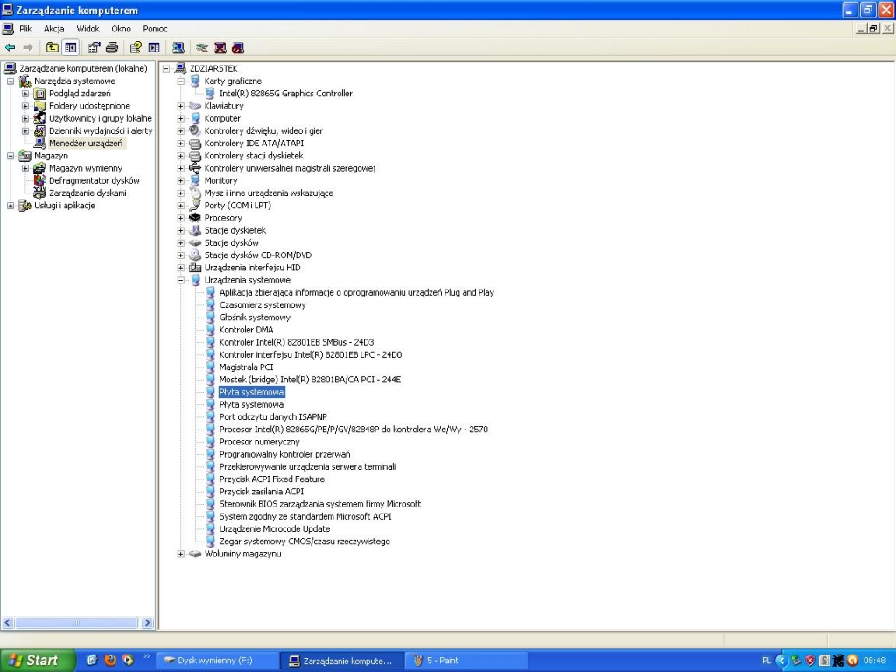Click the Properties toolbar icon
This screenshot has height=672, width=896.
point(94,48)
